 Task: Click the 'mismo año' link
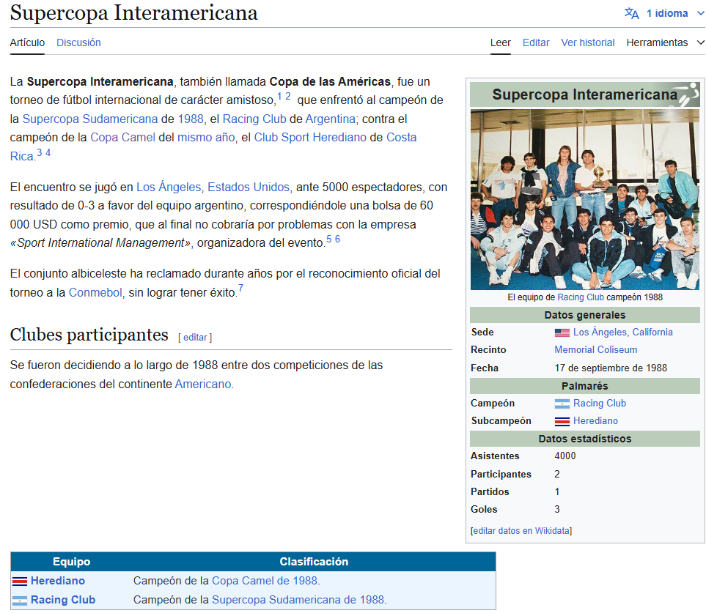click(206, 137)
